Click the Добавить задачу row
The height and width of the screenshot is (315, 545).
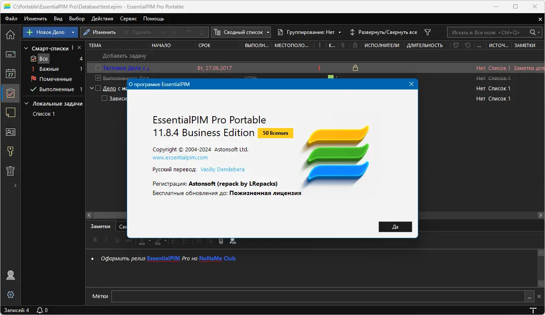pyautogui.click(x=124, y=56)
